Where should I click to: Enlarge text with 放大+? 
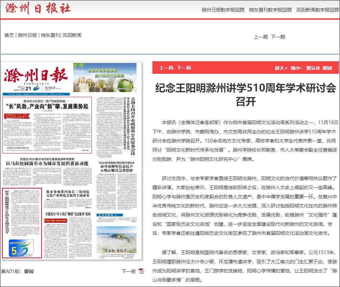(x=281, y=68)
